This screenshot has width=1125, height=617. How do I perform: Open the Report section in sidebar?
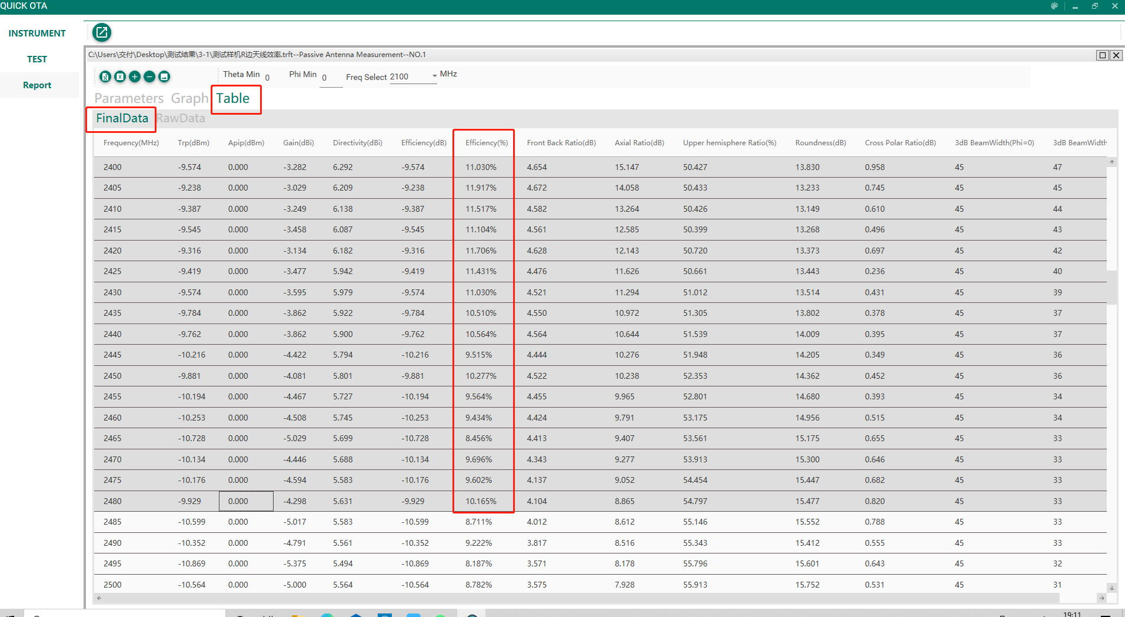tap(37, 85)
